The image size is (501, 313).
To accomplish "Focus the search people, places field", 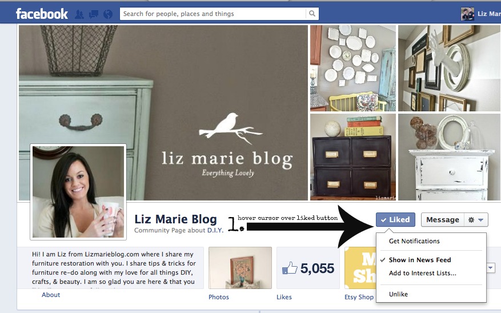I will pos(213,14).
